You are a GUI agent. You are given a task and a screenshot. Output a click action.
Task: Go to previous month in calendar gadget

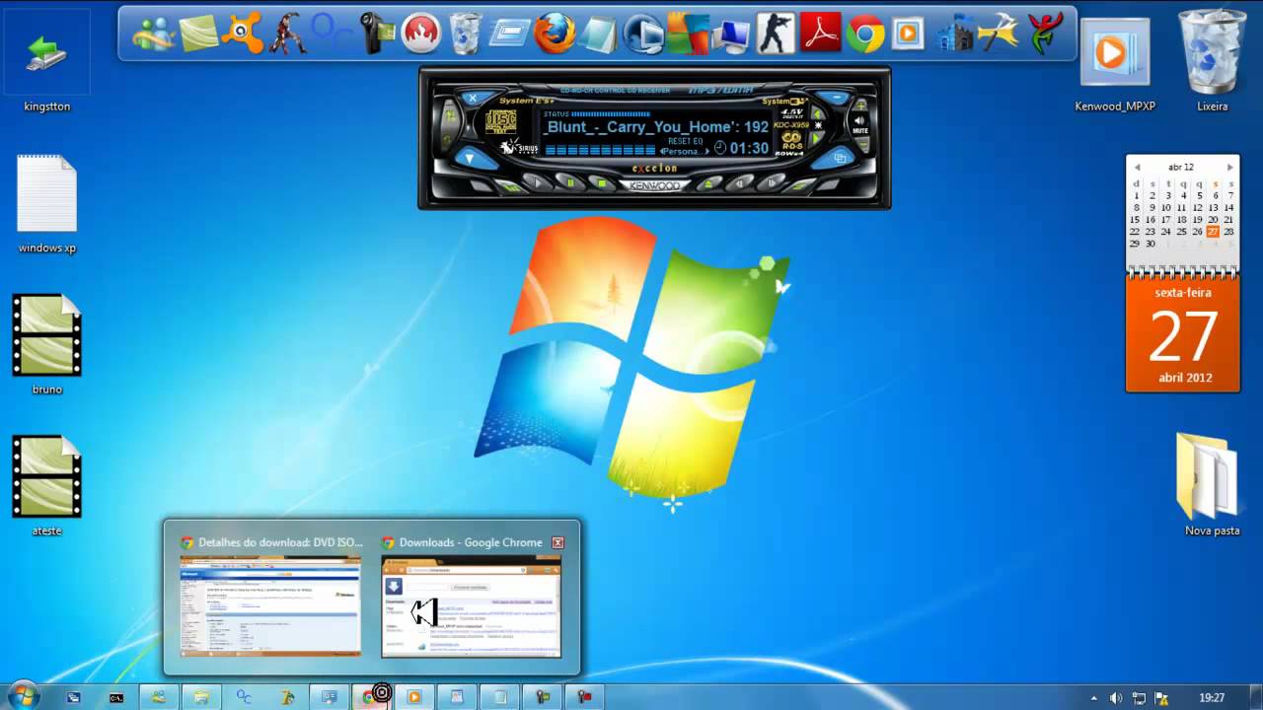(x=1137, y=167)
